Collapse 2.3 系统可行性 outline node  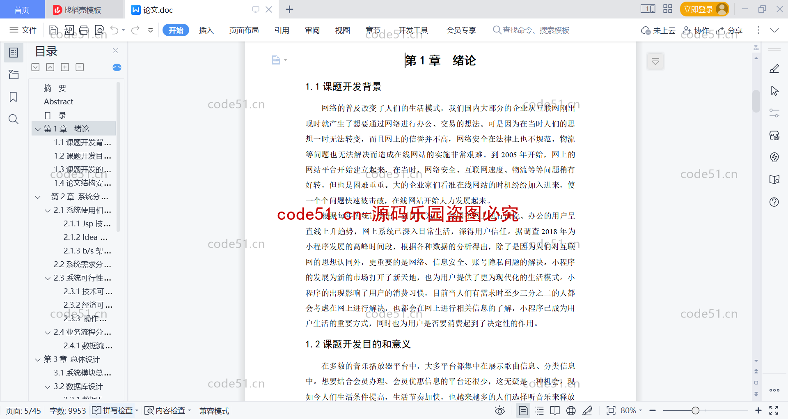[48, 278]
